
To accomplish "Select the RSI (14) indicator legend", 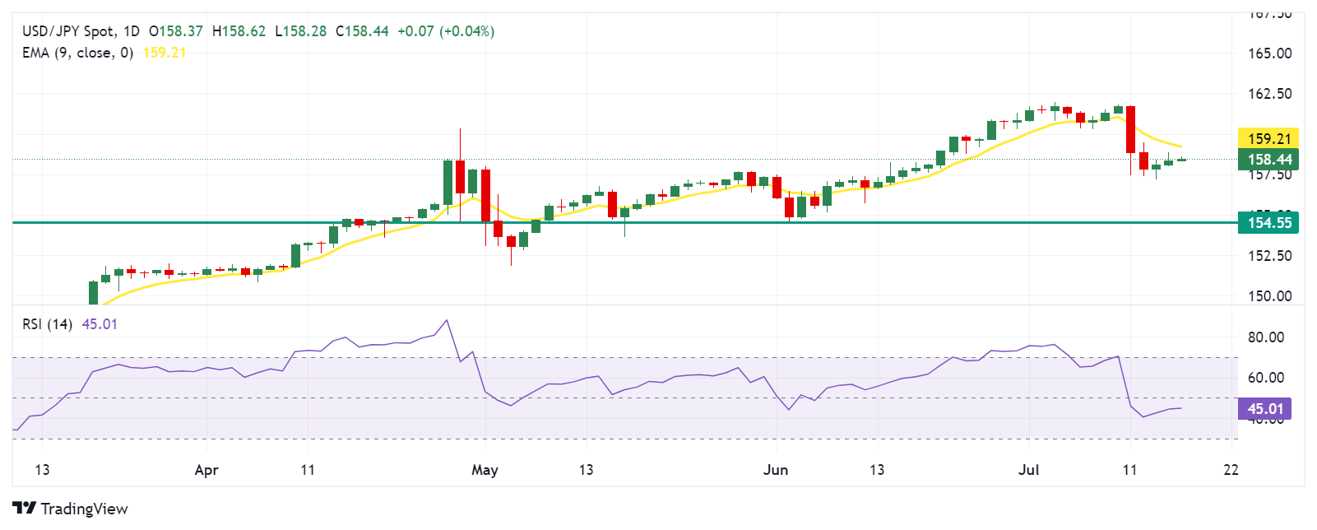I will coord(47,324).
